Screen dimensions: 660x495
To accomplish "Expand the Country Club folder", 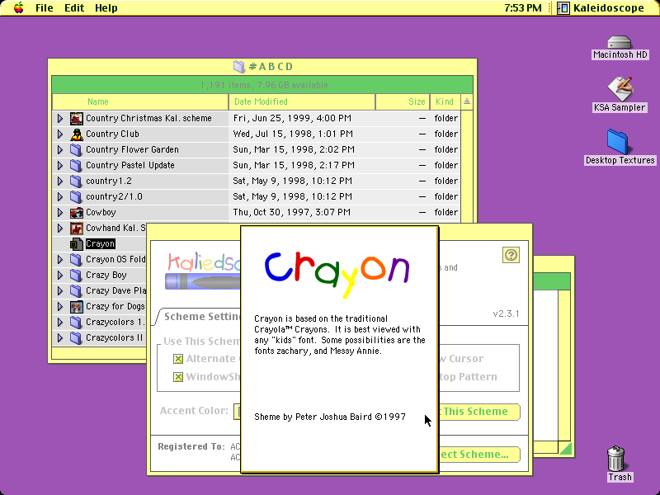I will coord(60,134).
